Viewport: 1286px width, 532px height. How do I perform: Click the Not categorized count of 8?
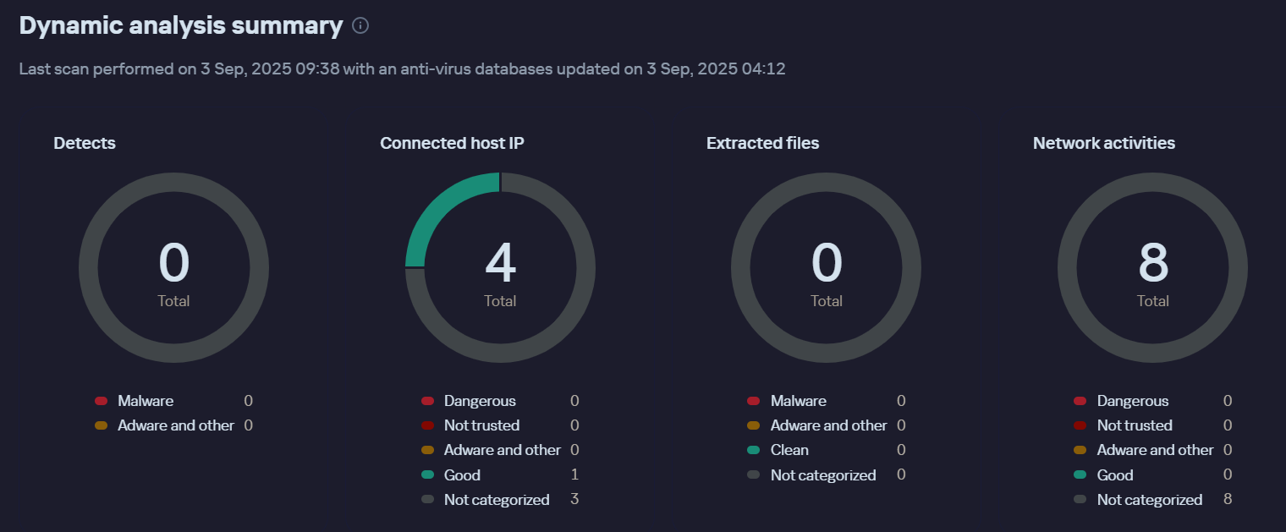coord(1228,500)
